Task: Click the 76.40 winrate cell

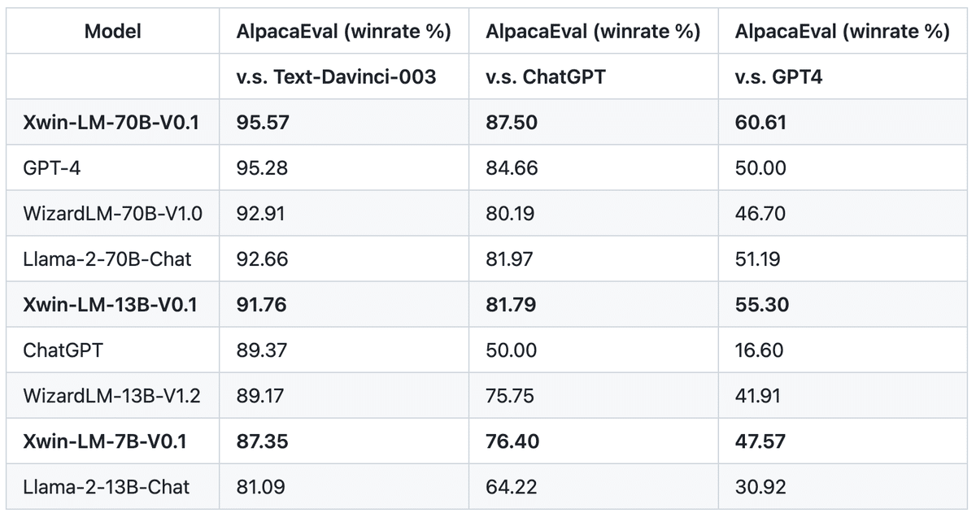Action: [512, 441]
